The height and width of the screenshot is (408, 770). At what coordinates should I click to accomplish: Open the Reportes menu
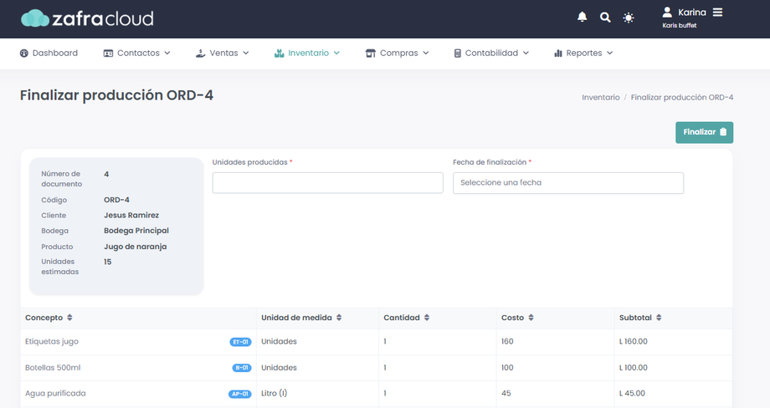point(583,53)
